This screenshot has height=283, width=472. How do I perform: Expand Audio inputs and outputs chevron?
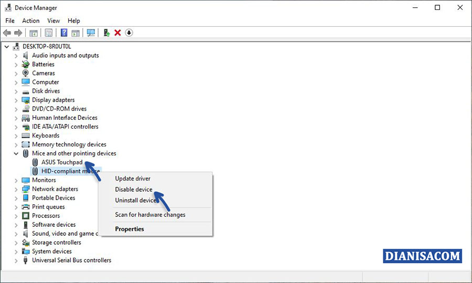click(x=16, y=56)
